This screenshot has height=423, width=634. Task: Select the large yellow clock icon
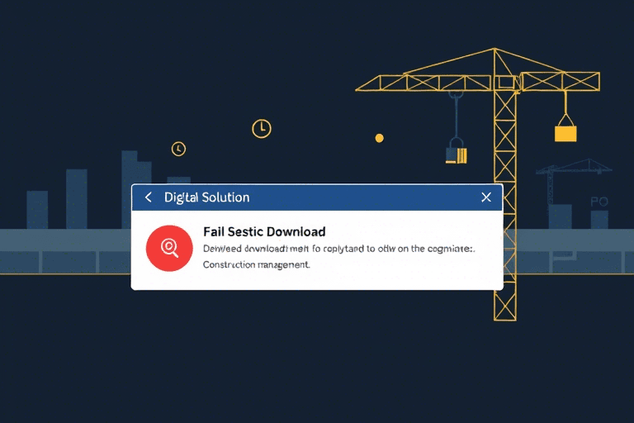point(262,129)
